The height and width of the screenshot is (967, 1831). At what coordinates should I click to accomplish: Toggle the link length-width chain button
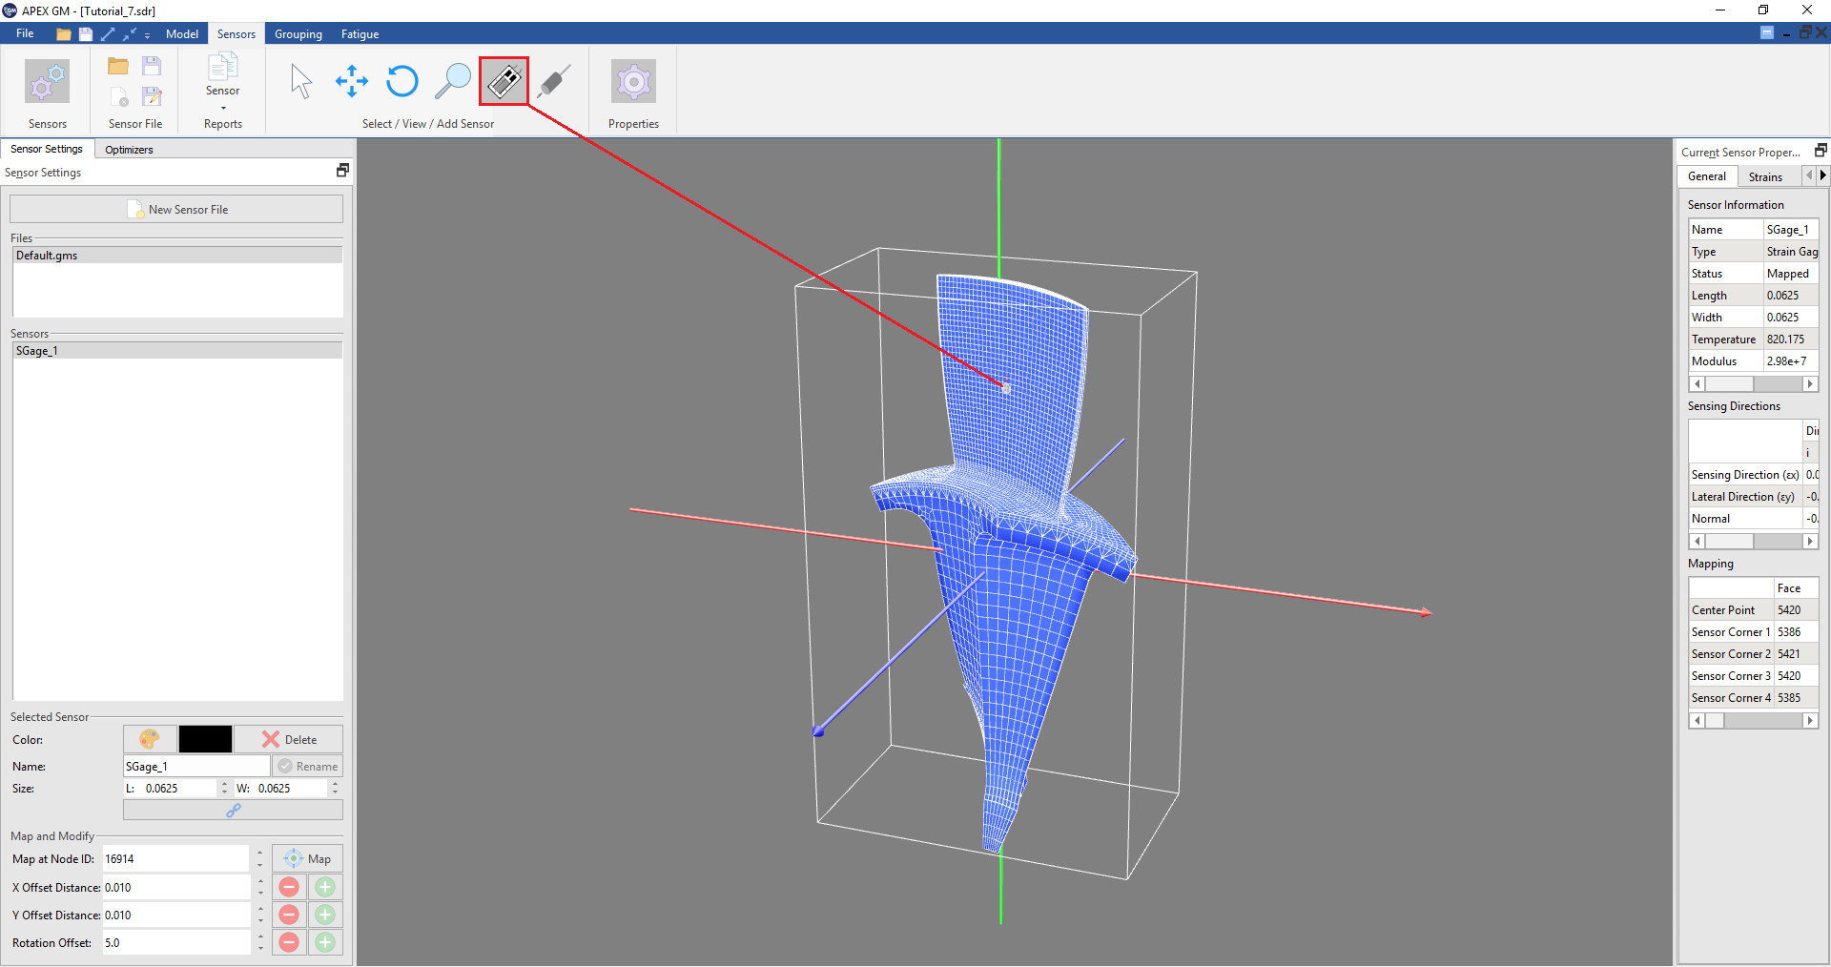[233, 810]
